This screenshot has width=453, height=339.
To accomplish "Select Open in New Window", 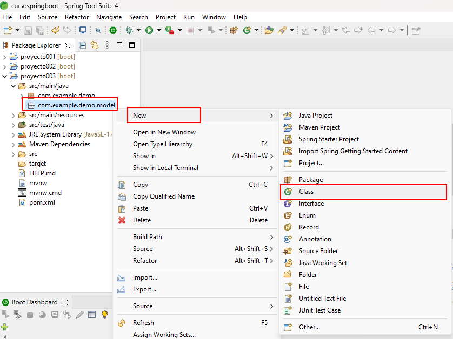I will 196,132.
